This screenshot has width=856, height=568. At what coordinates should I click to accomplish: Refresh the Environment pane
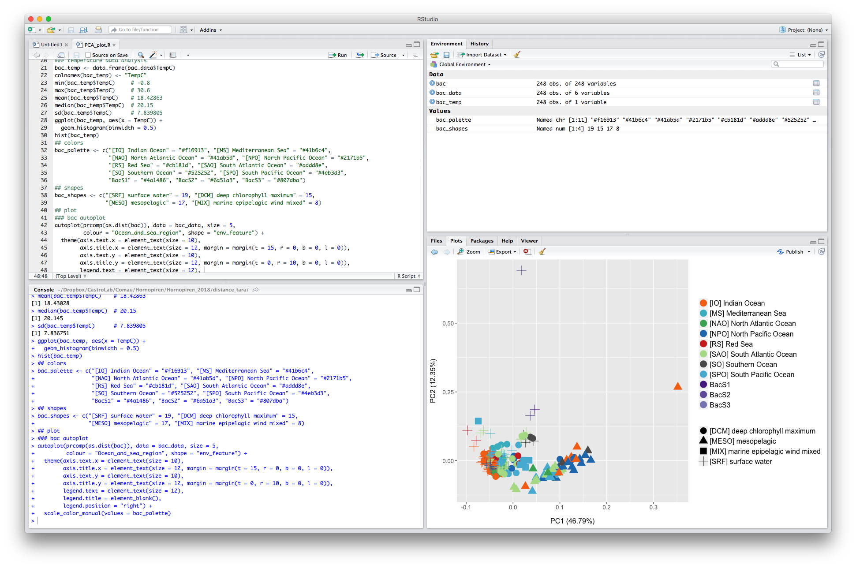(x=821, y=55)
